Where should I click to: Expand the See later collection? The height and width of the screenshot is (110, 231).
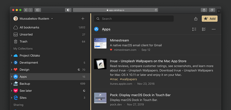12,91
